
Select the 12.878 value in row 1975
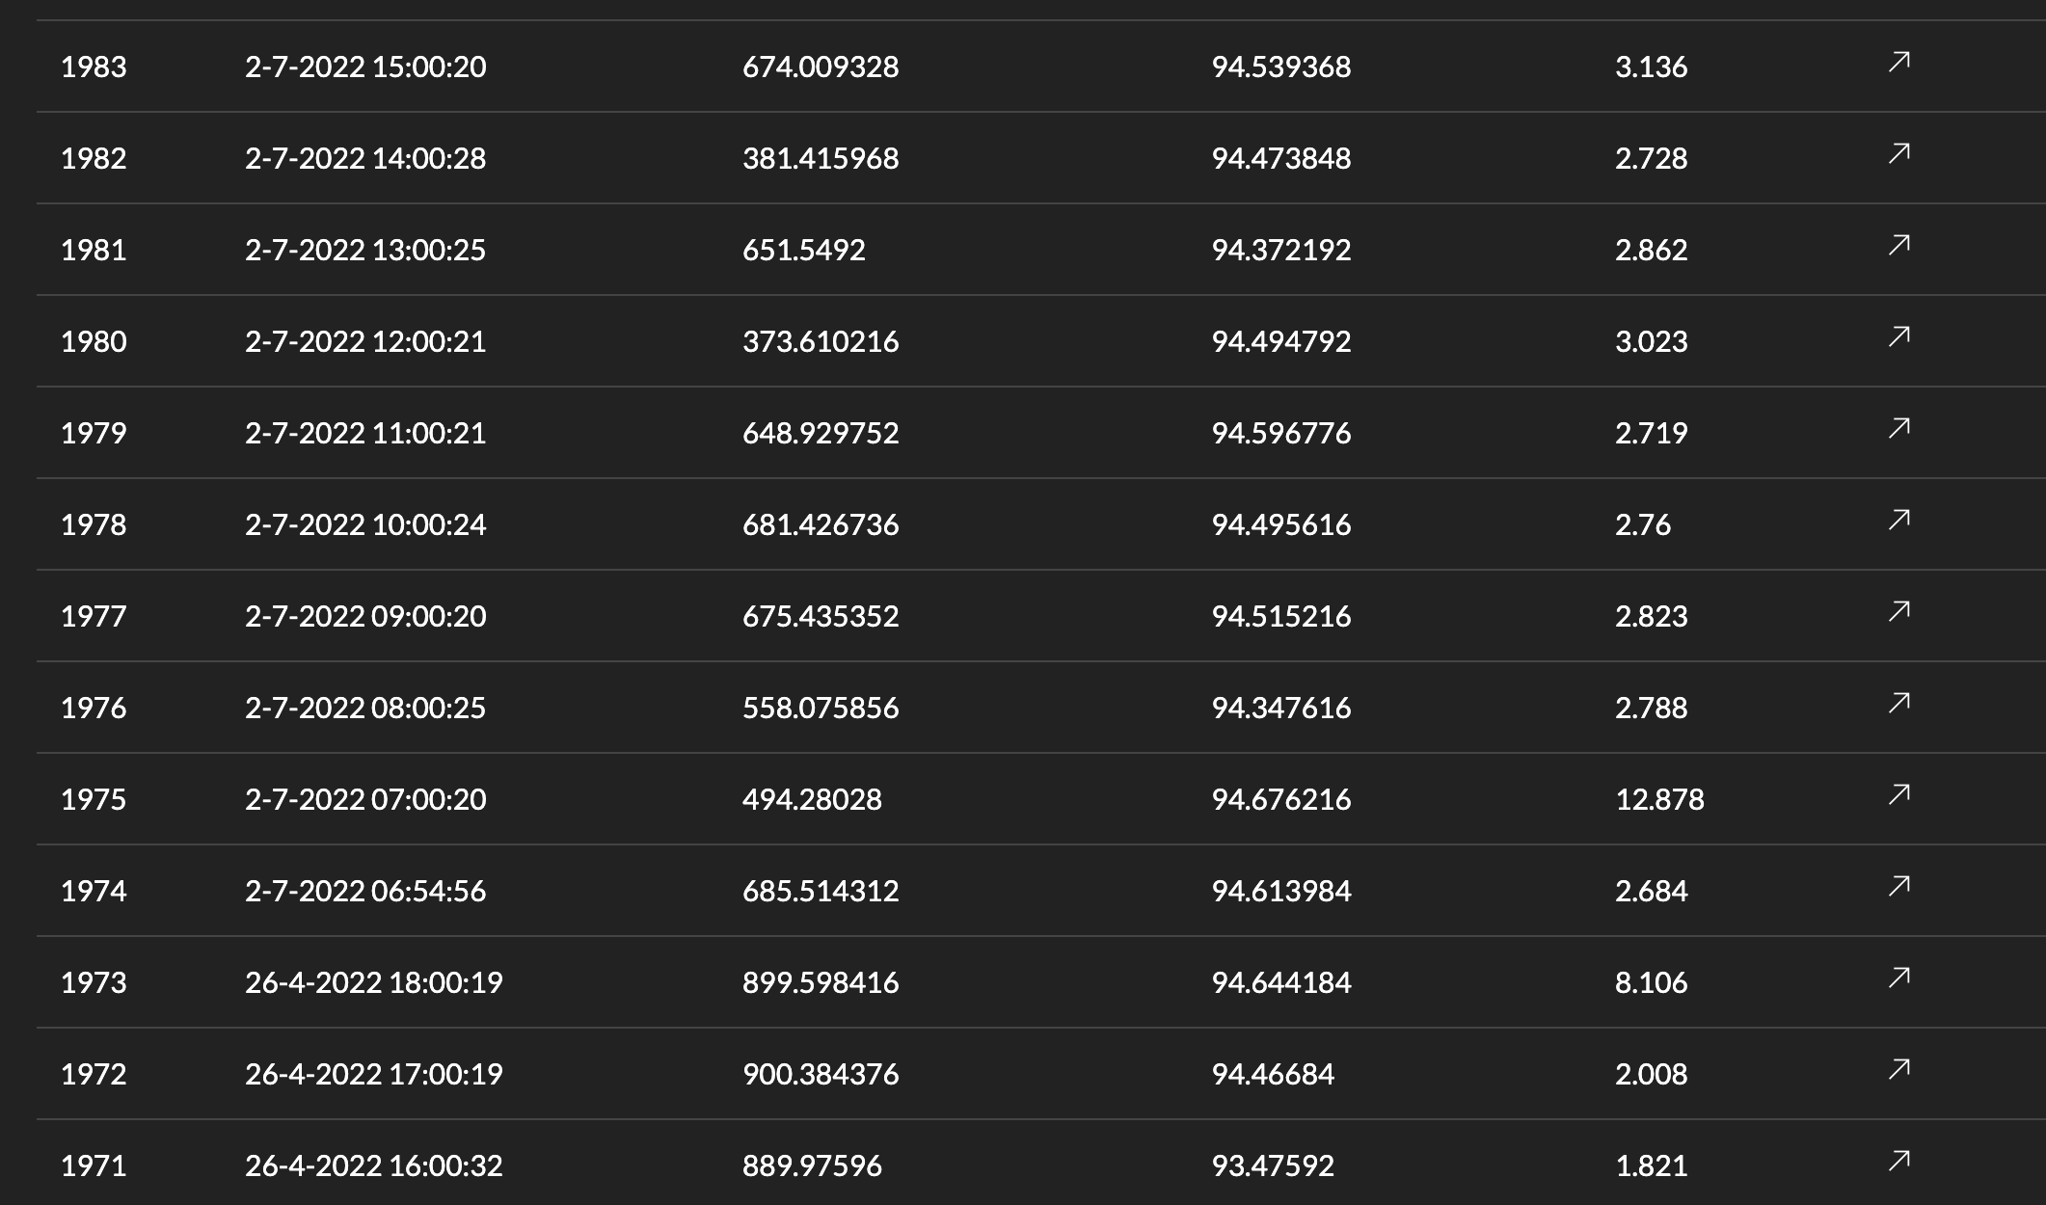click(1659, 799)
